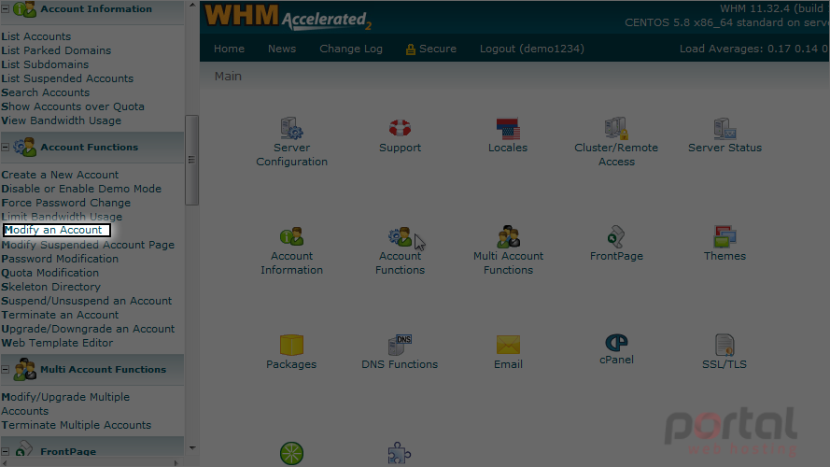Click Create a New Account
This screenshot has height=467, width=830.
point(60,175)
